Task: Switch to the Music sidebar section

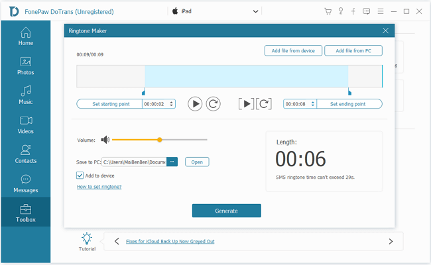Action: click(x=26, y=95)
